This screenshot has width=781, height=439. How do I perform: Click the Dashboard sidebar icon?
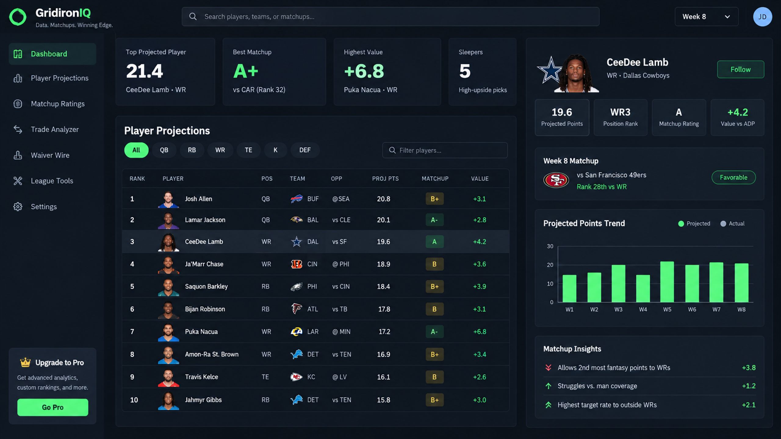tap(18, 54)
